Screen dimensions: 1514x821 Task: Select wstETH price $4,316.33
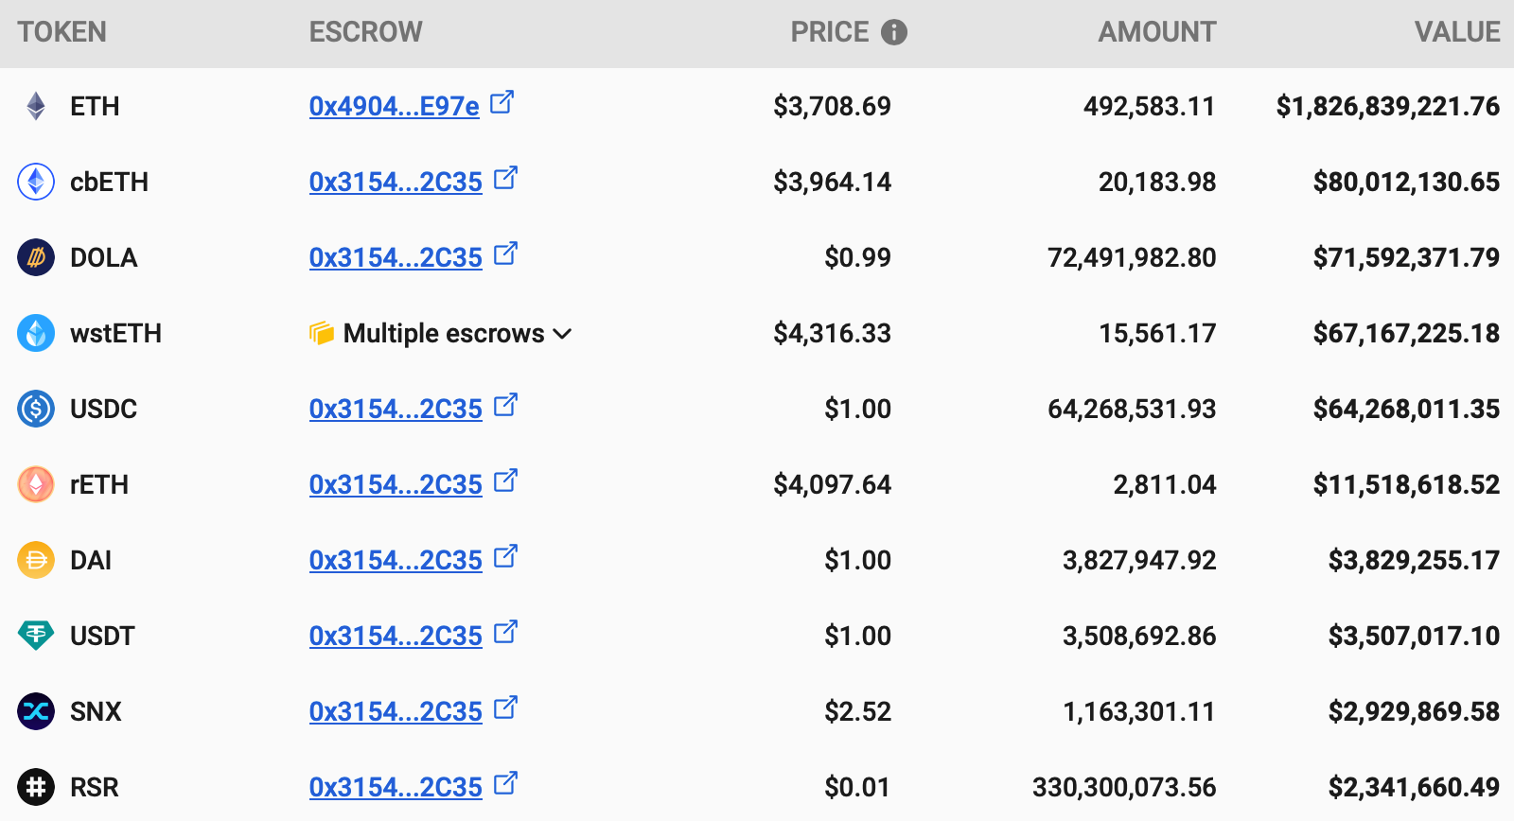[833, 333]
